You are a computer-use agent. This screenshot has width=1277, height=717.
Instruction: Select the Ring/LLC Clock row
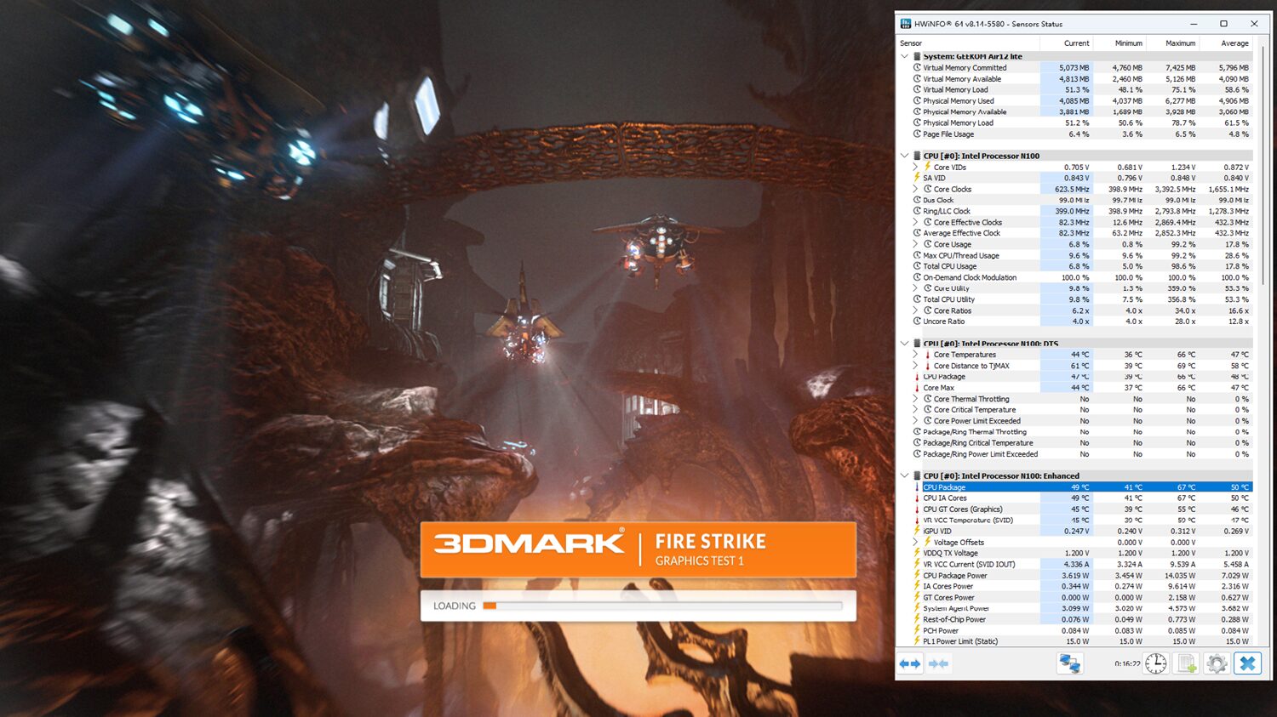point(1081,211)
